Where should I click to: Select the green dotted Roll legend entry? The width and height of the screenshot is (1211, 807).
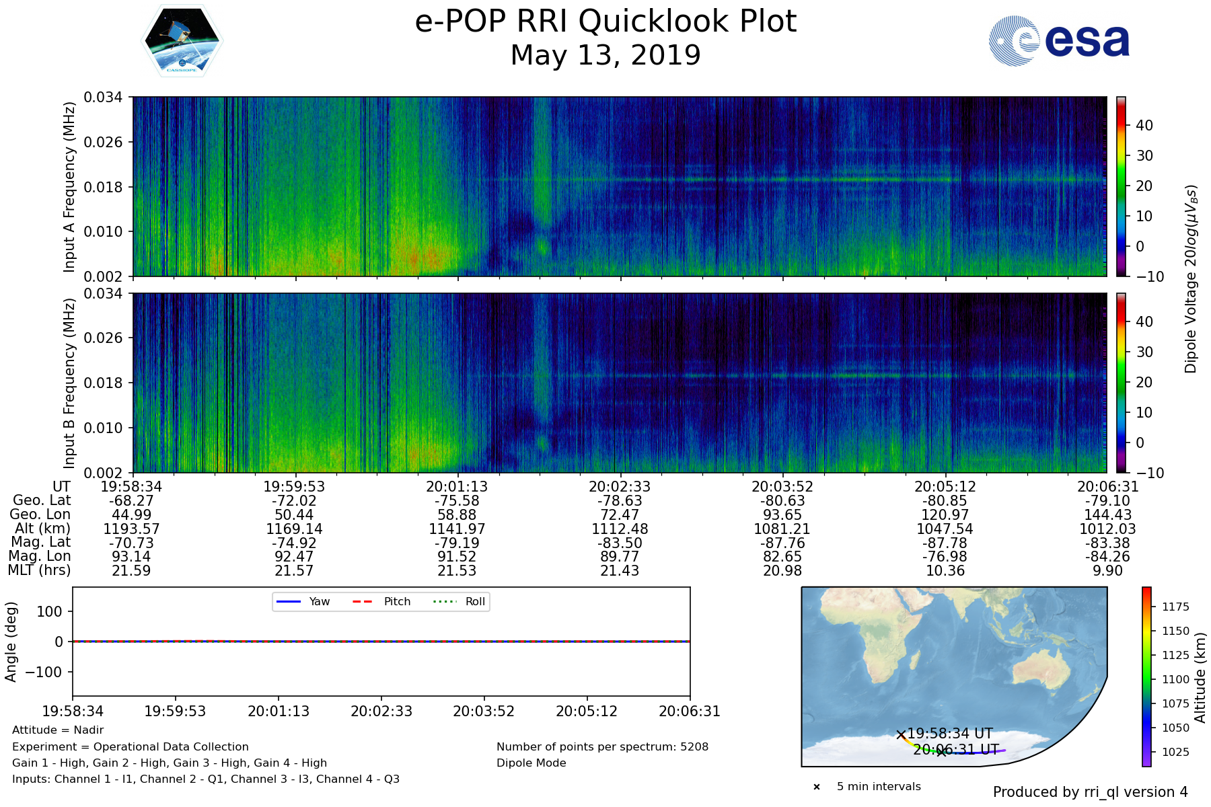click(x=445, y=602)
